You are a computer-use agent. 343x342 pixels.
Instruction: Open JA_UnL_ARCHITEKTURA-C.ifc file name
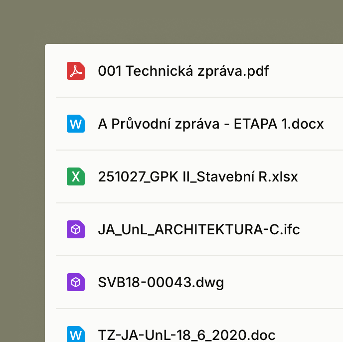tap(199, 229)
